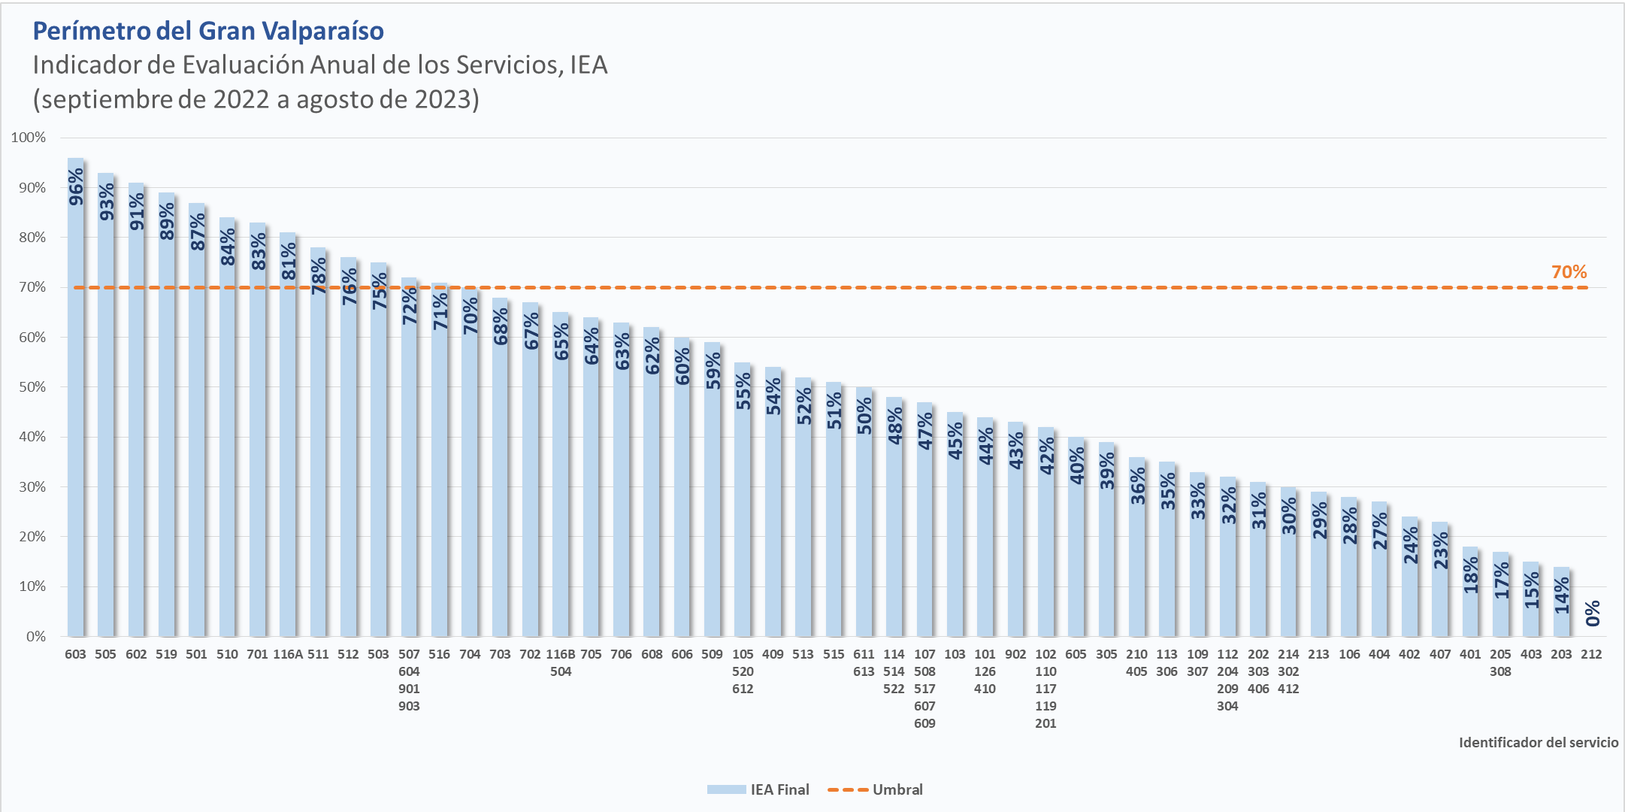Click the '63%' data label of service 706
This screenshot has height=812, width=1625.
pos(622,351)
